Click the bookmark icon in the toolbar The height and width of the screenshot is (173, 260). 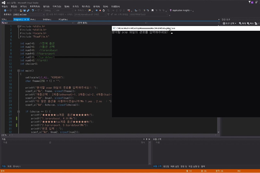tap(153, 10)
